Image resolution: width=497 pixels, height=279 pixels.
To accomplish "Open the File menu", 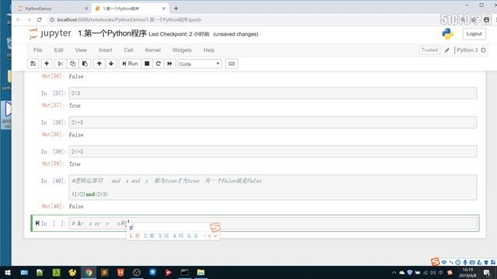I will coord(38,50).
